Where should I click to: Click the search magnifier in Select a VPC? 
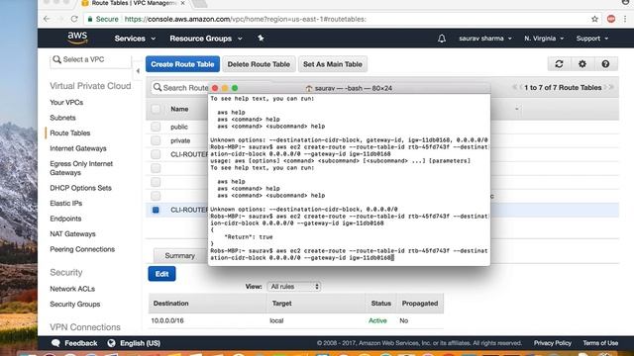point(57,59)
